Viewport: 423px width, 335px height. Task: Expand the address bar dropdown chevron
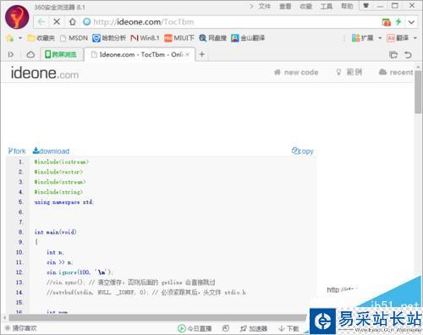point(411,22)
